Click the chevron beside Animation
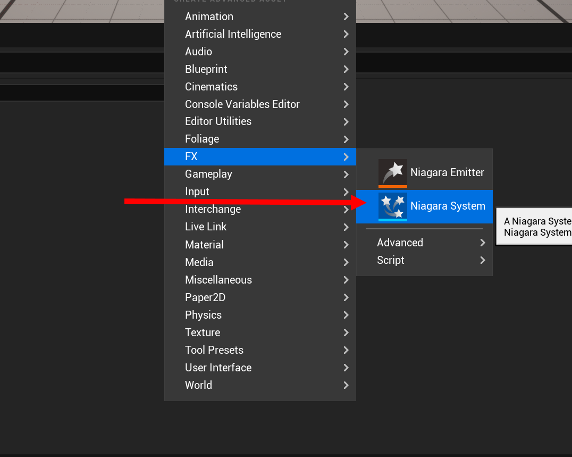The height and width of the screenshot is (457, 572). tap(346, 16)
